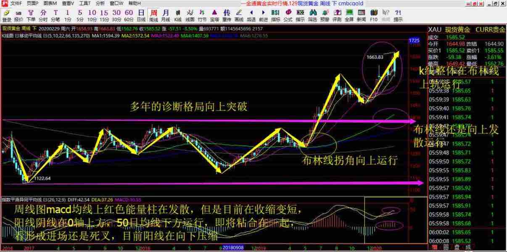
Task: Switch chart to 月线 monthly period
Action: (166, 16)
